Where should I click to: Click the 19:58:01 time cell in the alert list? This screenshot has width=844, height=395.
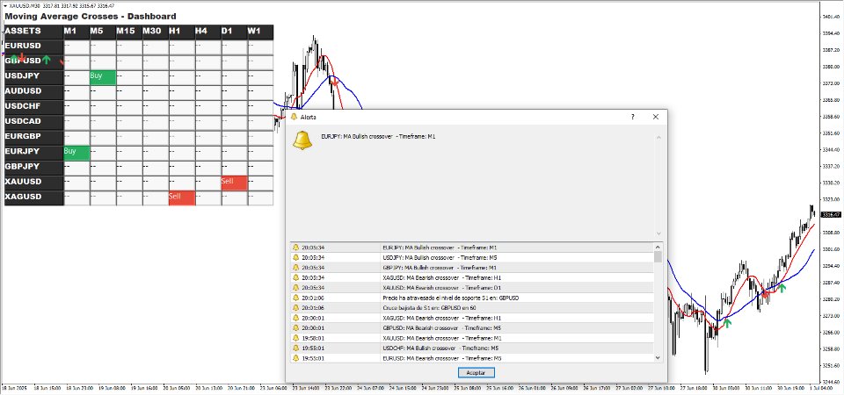point(313,338)
